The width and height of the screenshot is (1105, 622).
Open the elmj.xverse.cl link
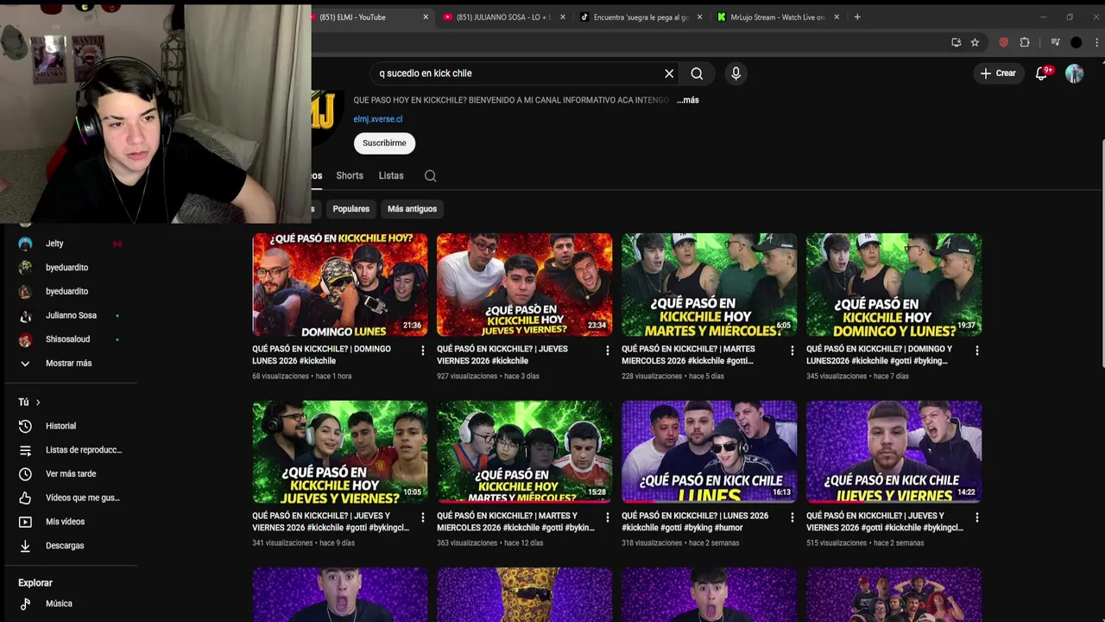[378, 119]
